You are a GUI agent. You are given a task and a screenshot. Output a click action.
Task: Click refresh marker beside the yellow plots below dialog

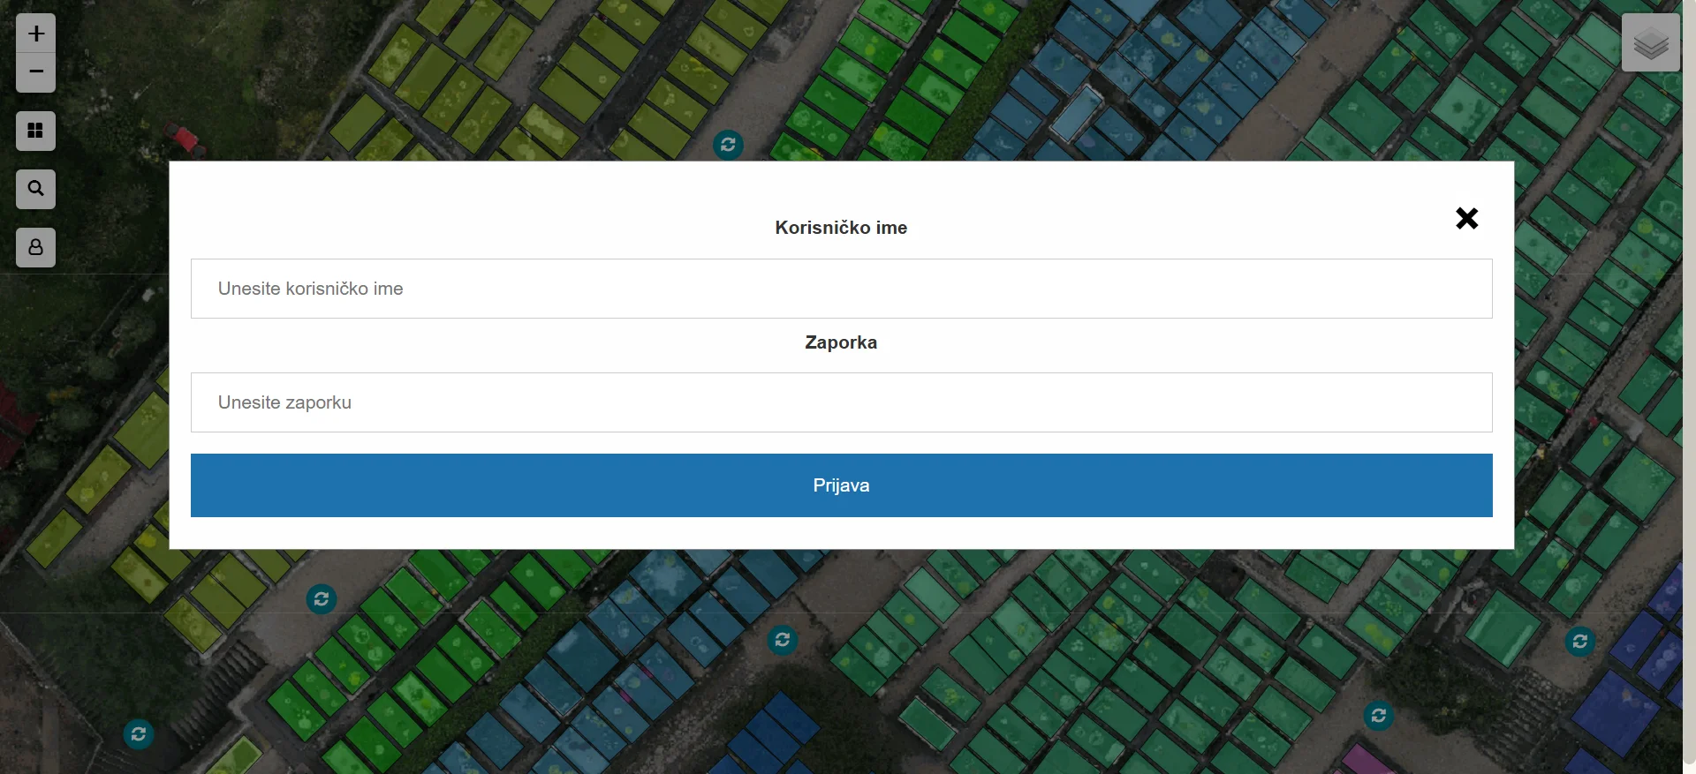(322, 599)
